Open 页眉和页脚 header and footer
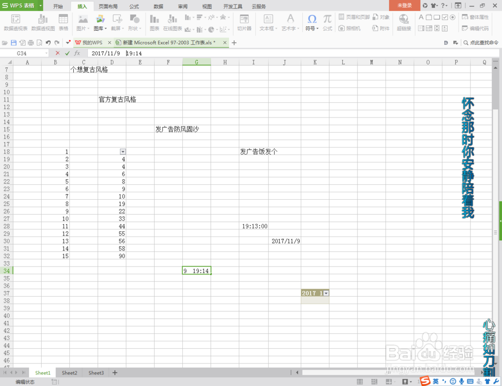The image size is (502, 386). coord(354,17)
